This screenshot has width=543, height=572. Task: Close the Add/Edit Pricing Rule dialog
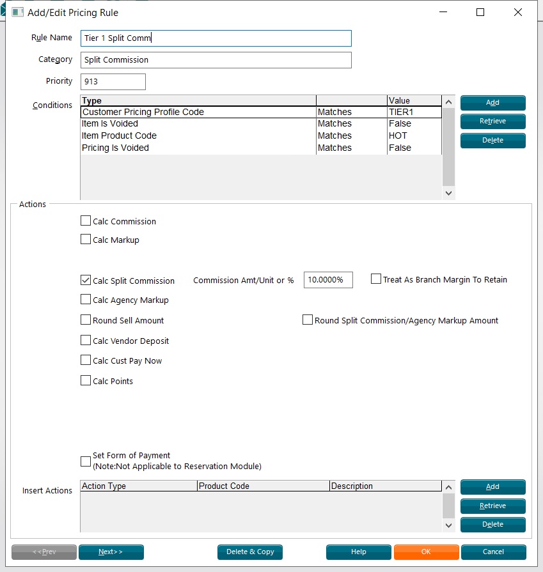(x=518, y=12)
